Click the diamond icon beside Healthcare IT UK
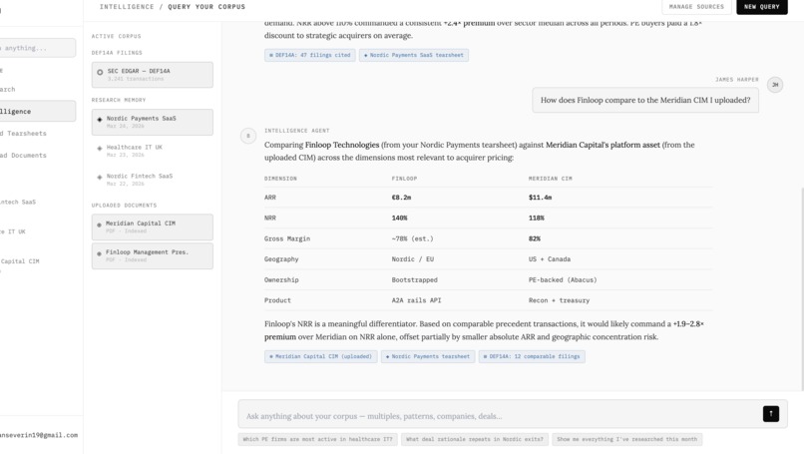 click(100, 149)
